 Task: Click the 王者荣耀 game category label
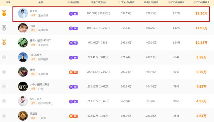point(43,16)
